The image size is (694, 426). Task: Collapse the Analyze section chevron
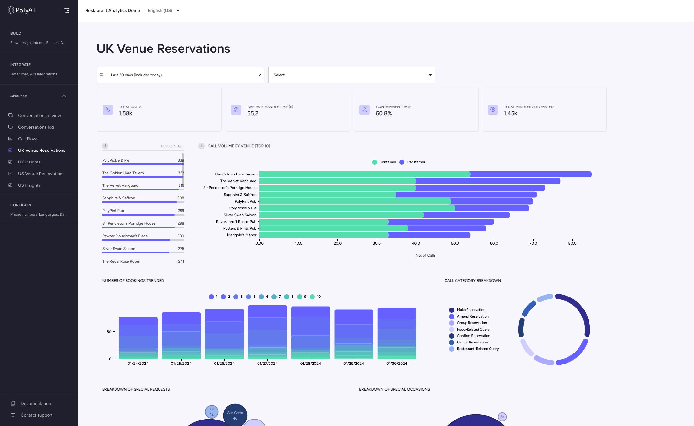(x=64, y=96)
